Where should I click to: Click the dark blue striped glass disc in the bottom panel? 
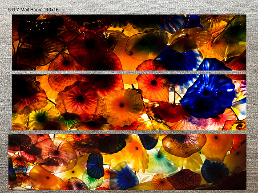[x=96, y=166]
